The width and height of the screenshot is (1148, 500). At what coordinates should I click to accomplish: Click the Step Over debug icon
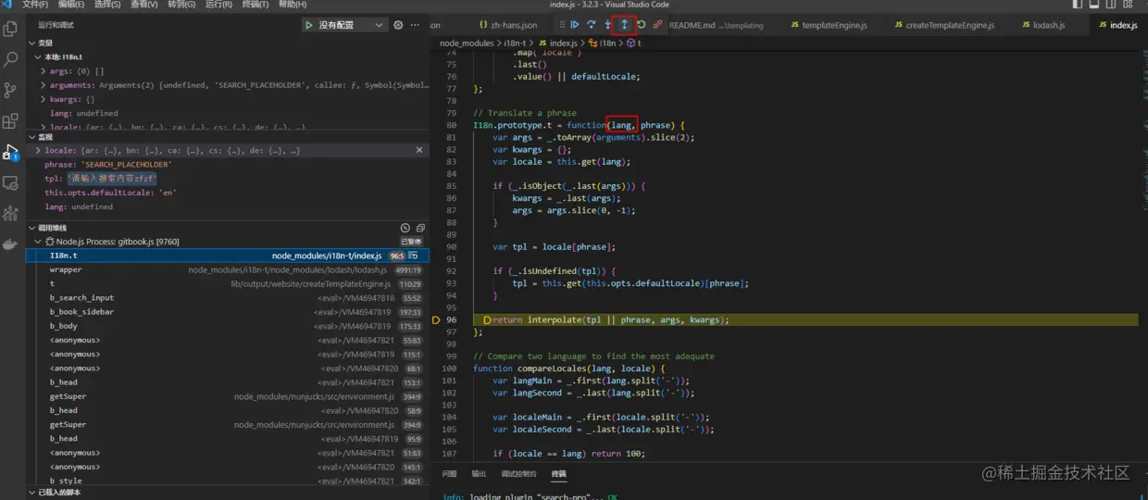[x=591, y=25]
